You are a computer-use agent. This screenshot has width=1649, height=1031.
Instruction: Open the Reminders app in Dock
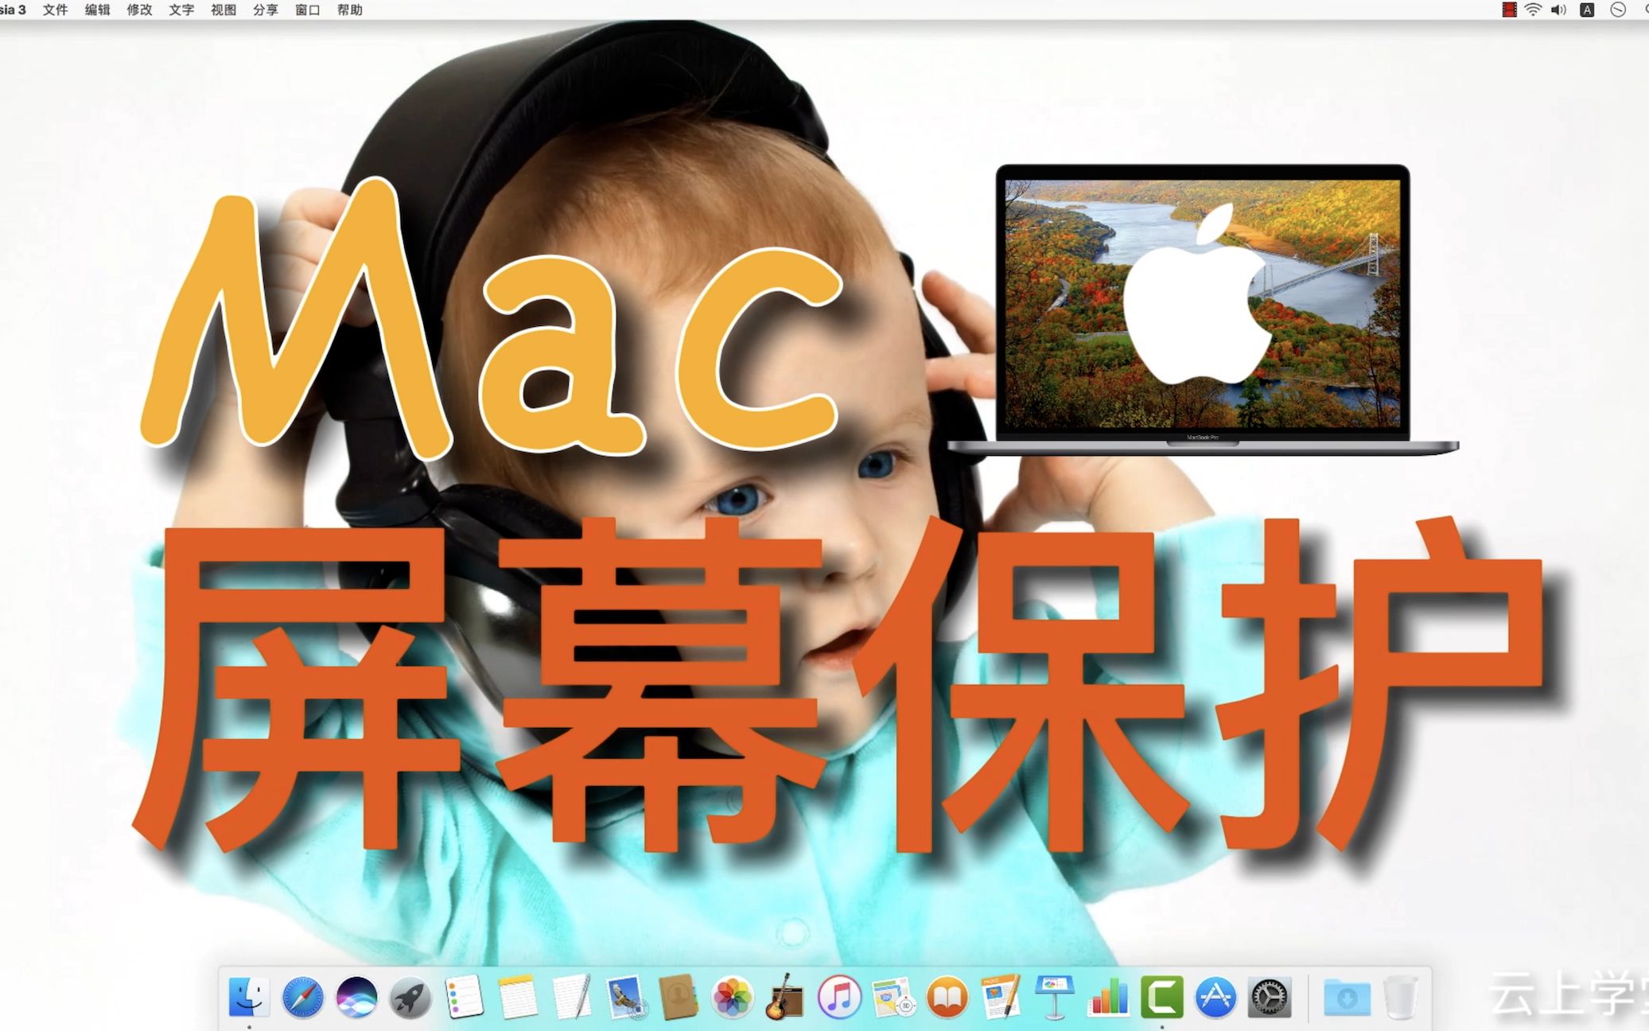464,997
